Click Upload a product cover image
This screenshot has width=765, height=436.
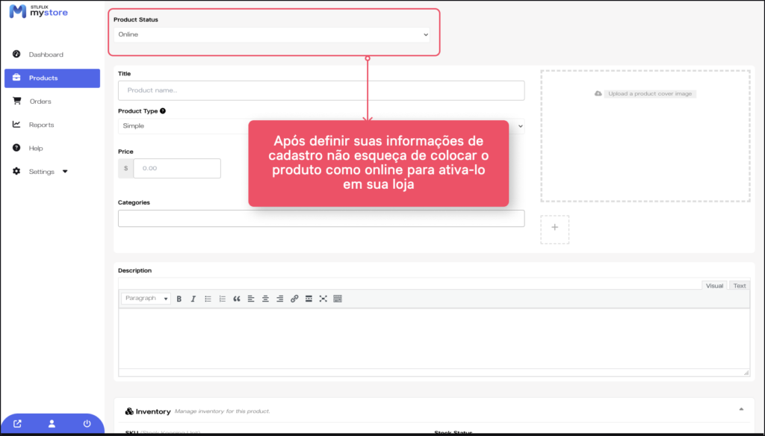click(x=645, y=94)
